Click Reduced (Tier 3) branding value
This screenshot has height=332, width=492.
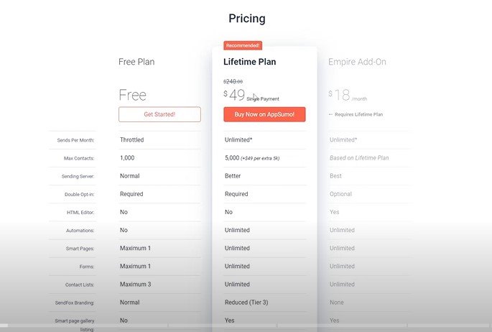coord(246,303)
